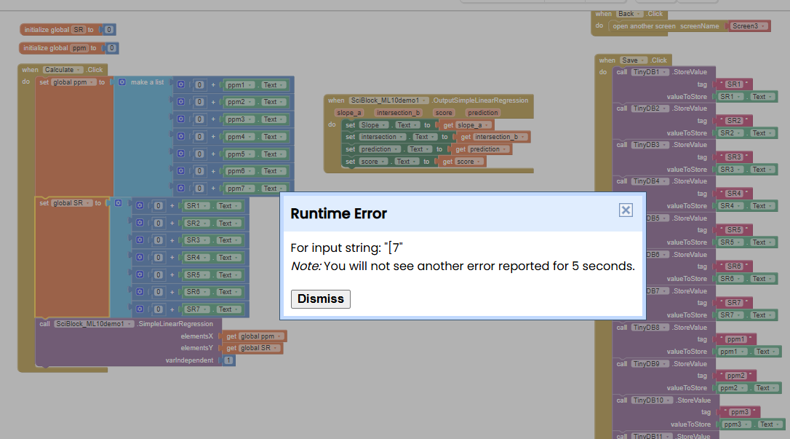The image size is (790, 439).
Task: Click the 0 value of initialize global SR
Action: tap(108, 30)
